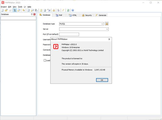Close the Database side panel

tap(35, 14)
